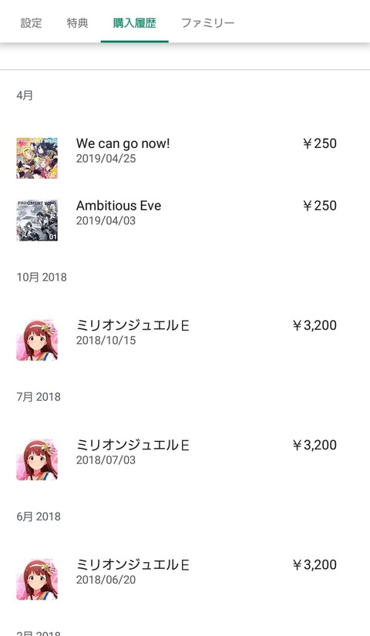Open ミリオンジュエルE purchase from October 2018

(185, 340)
